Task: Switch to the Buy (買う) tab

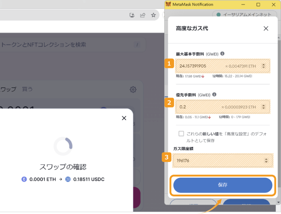Action: (27, 89)
